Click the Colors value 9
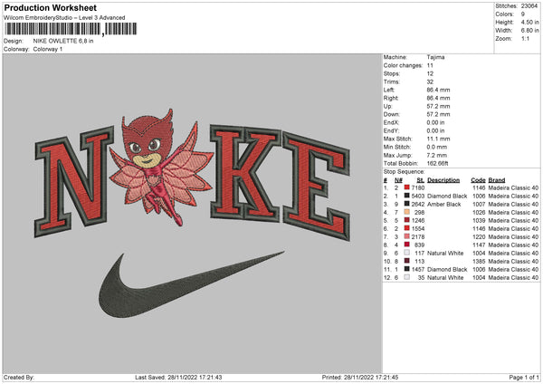Viewport: 543px width, 384px height. pyautogui.click(x=523, y=14)
